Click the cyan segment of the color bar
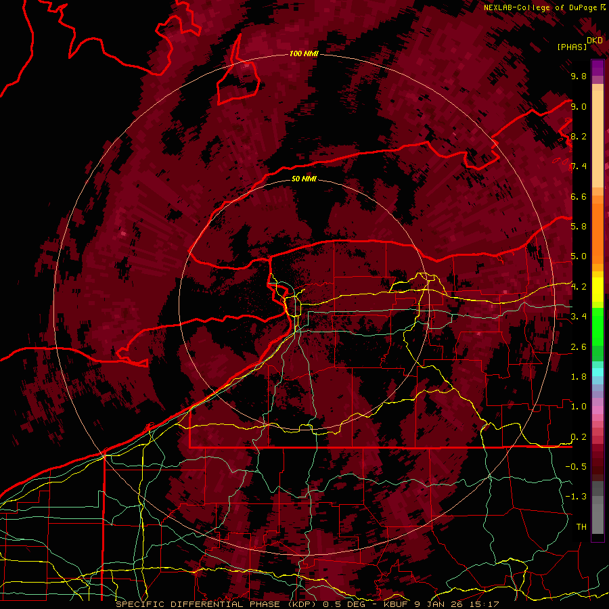 pyautogui.click(x=597, y=372)
